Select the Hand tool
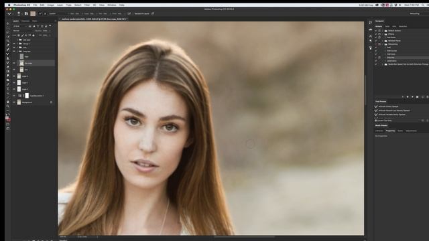429x241 pixels. [8, 102]
